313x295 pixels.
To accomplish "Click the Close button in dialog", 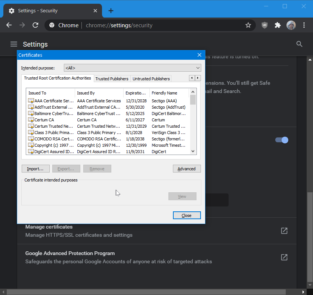I will [187, 215].
